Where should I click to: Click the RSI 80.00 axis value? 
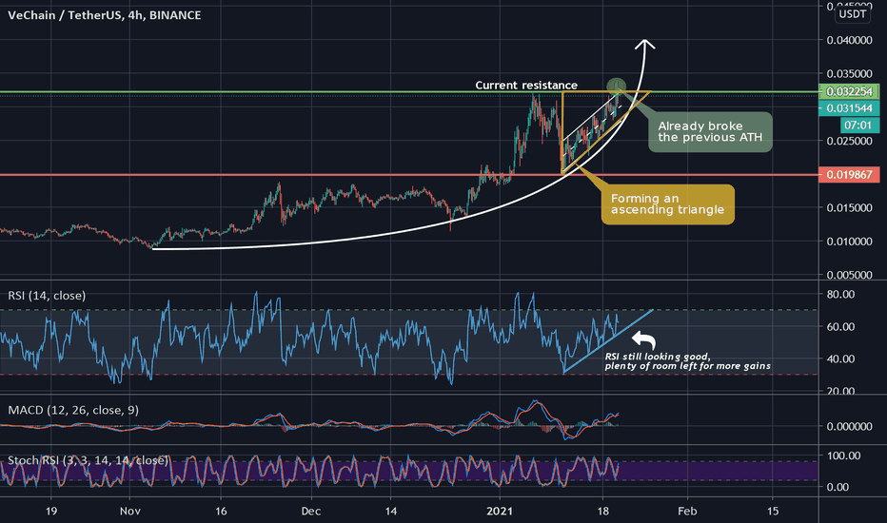[x=840, y=295]
